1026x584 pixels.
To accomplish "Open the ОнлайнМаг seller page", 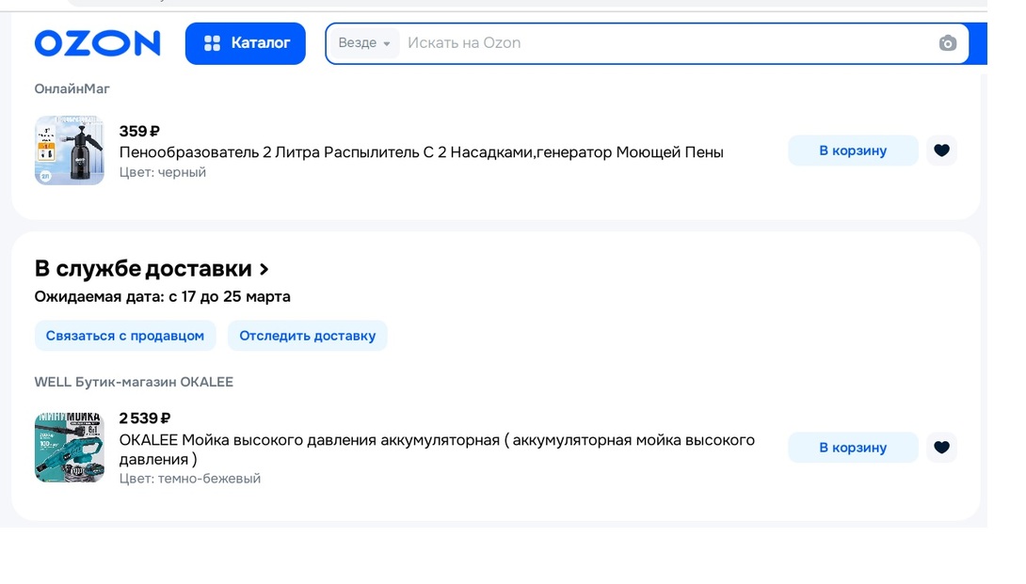I will [x=72, y=88].
